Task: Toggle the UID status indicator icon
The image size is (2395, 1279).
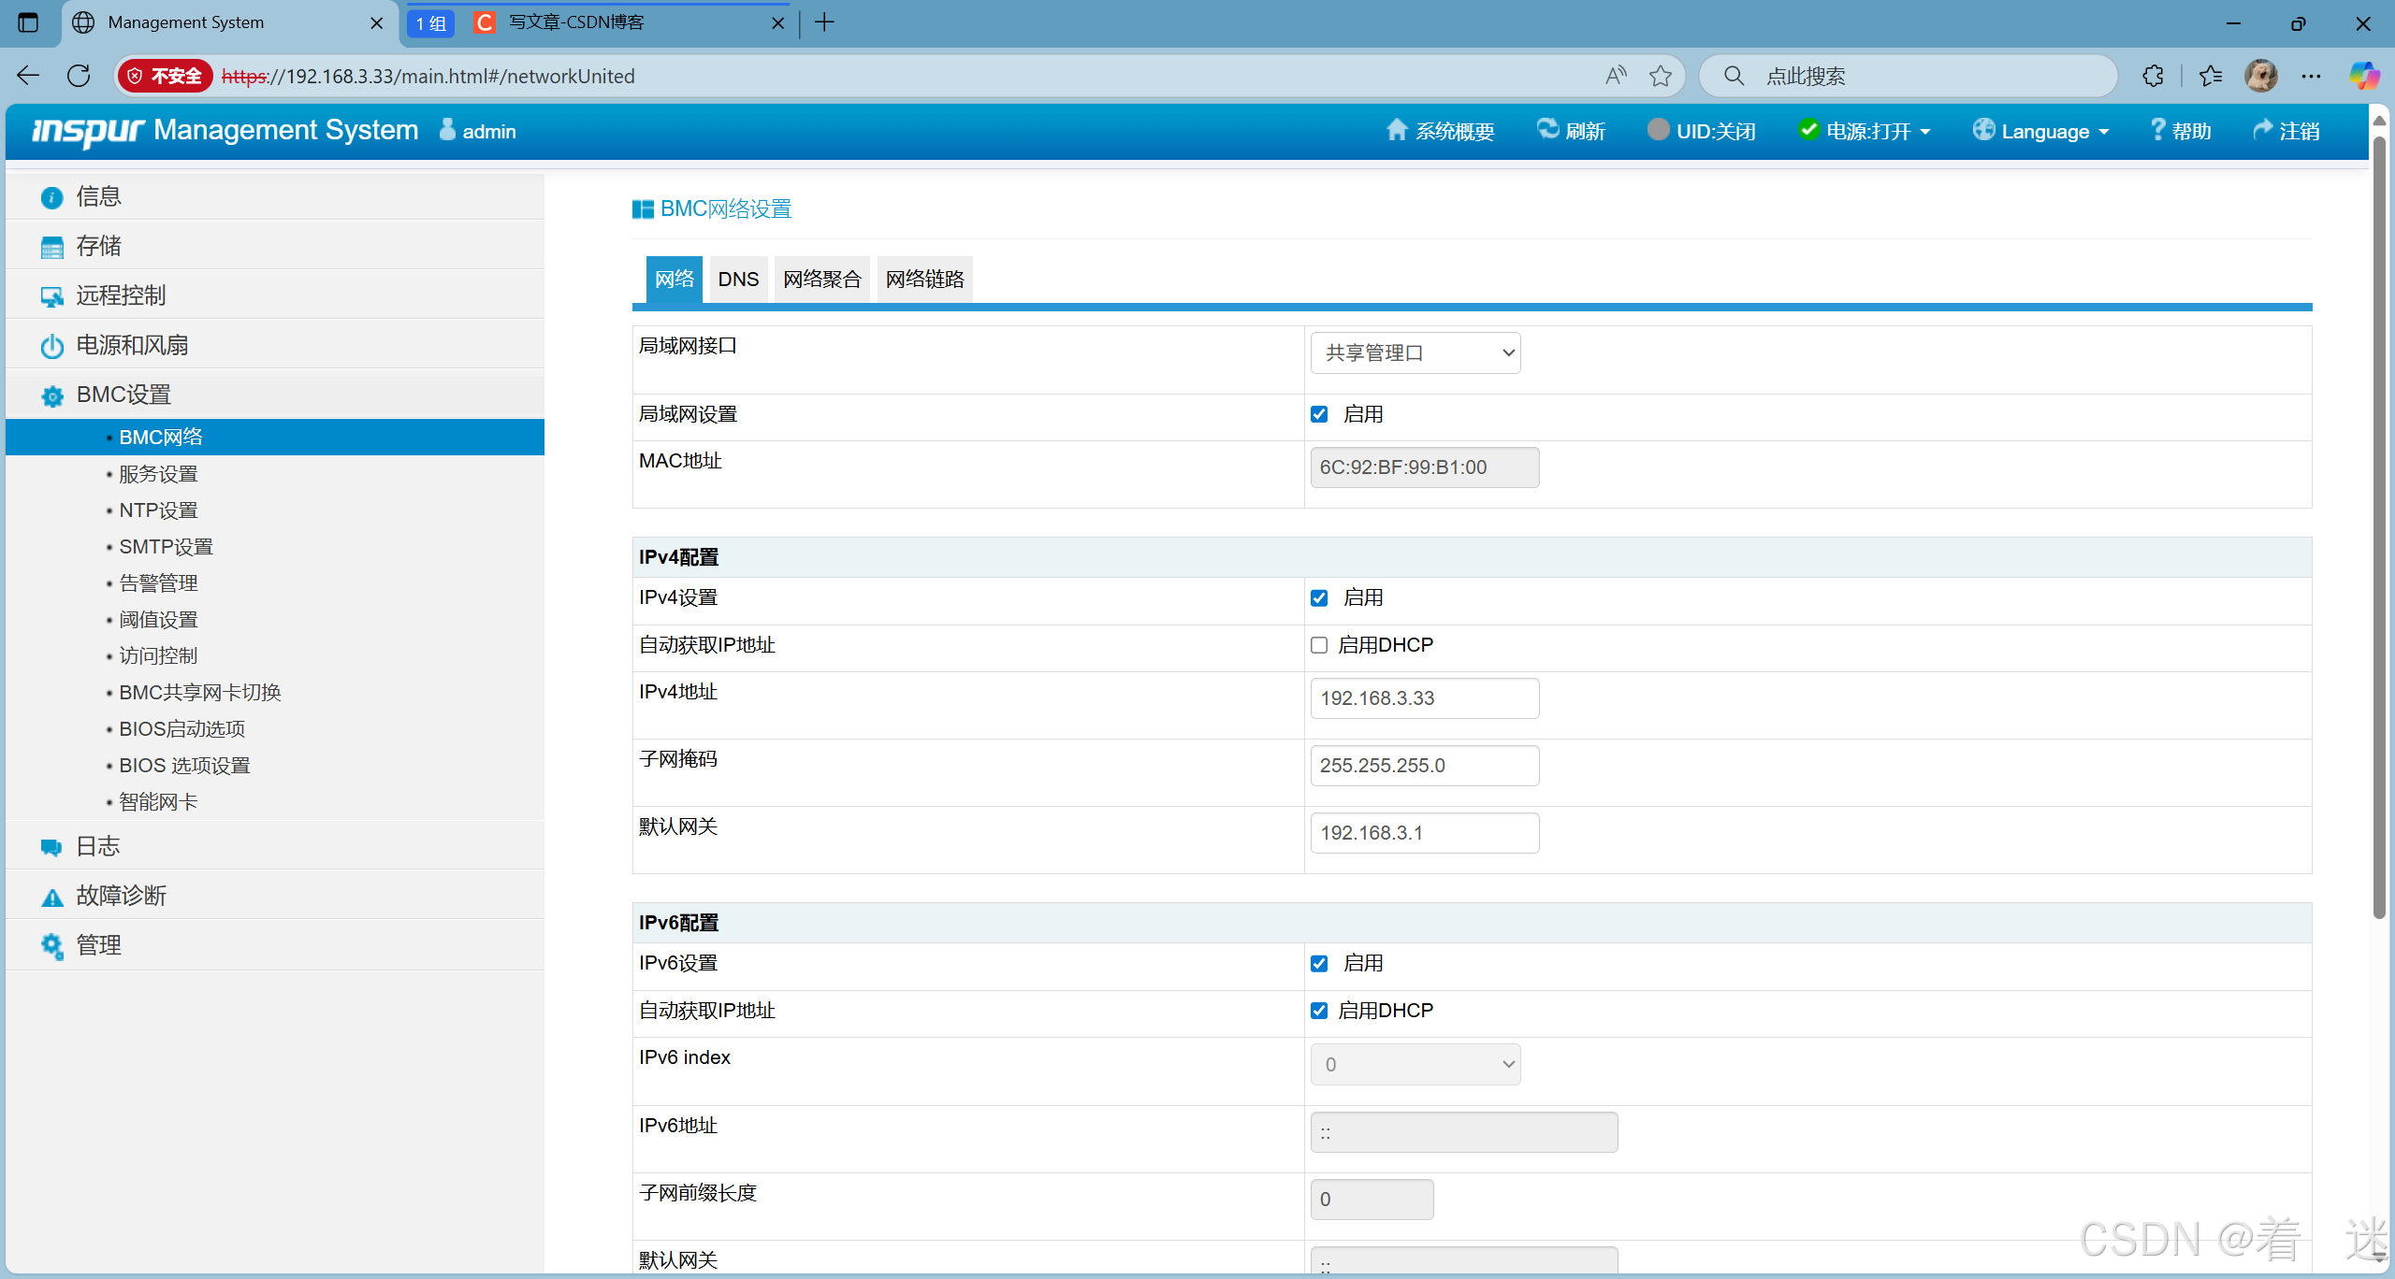Action: click(1657, 130)
